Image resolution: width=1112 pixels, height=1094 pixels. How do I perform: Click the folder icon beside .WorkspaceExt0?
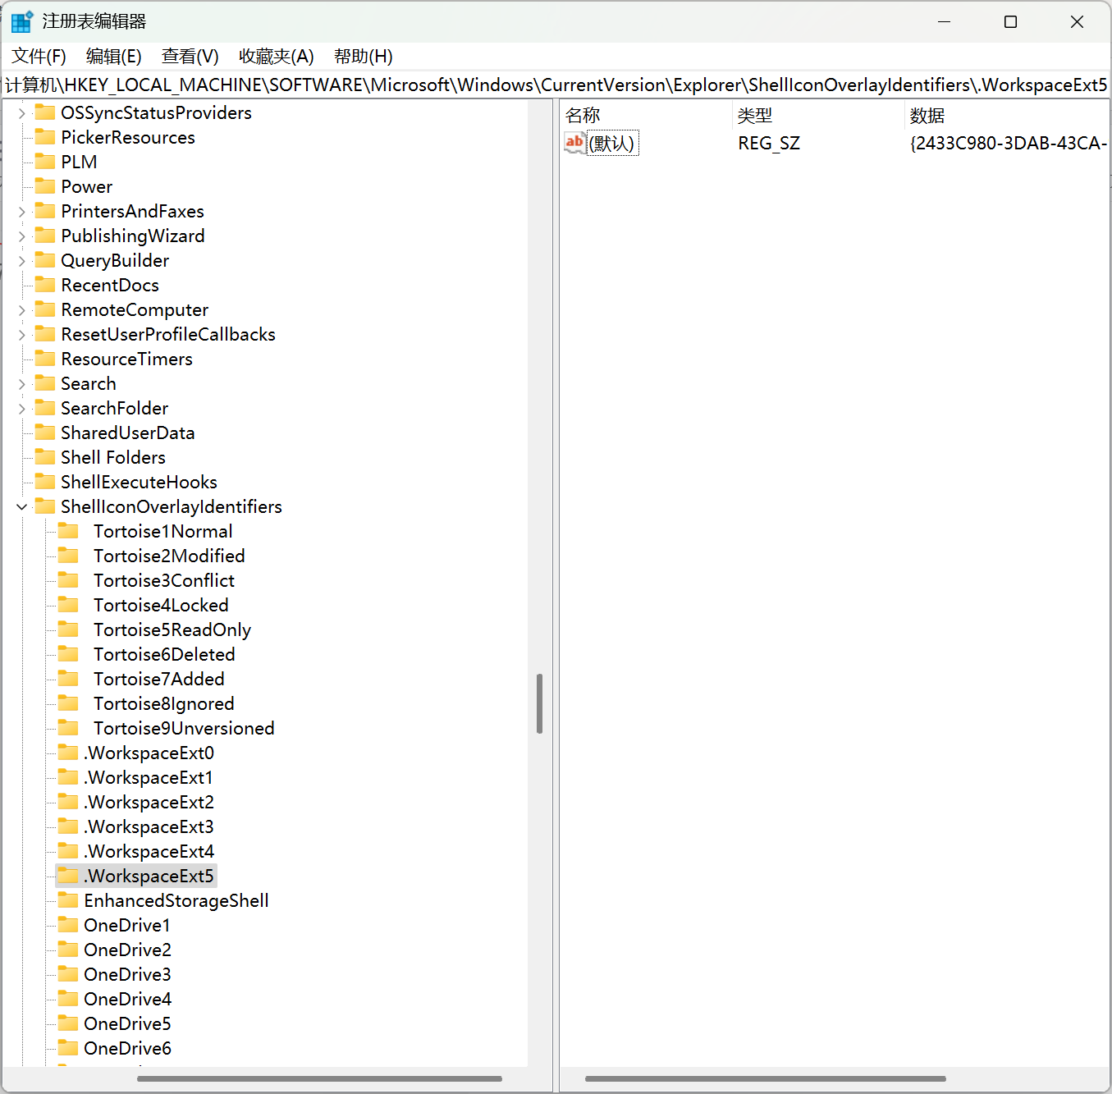coord(68,753)
